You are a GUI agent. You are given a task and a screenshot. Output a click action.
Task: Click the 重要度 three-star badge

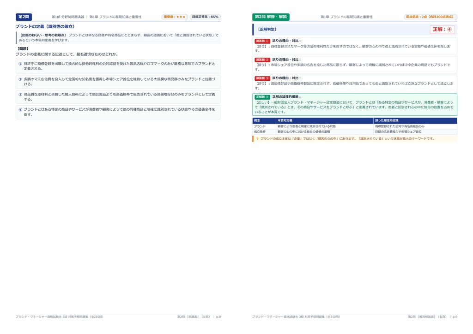(175, 17)
